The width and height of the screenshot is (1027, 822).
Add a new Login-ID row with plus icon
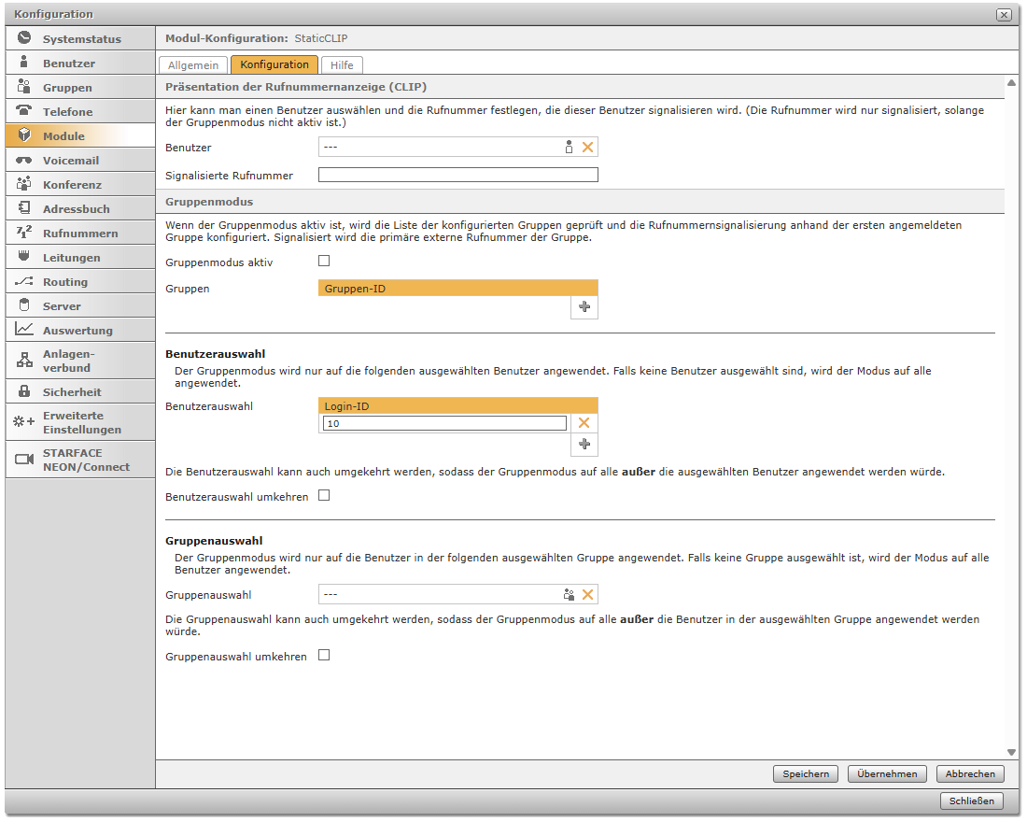point(584,445)
